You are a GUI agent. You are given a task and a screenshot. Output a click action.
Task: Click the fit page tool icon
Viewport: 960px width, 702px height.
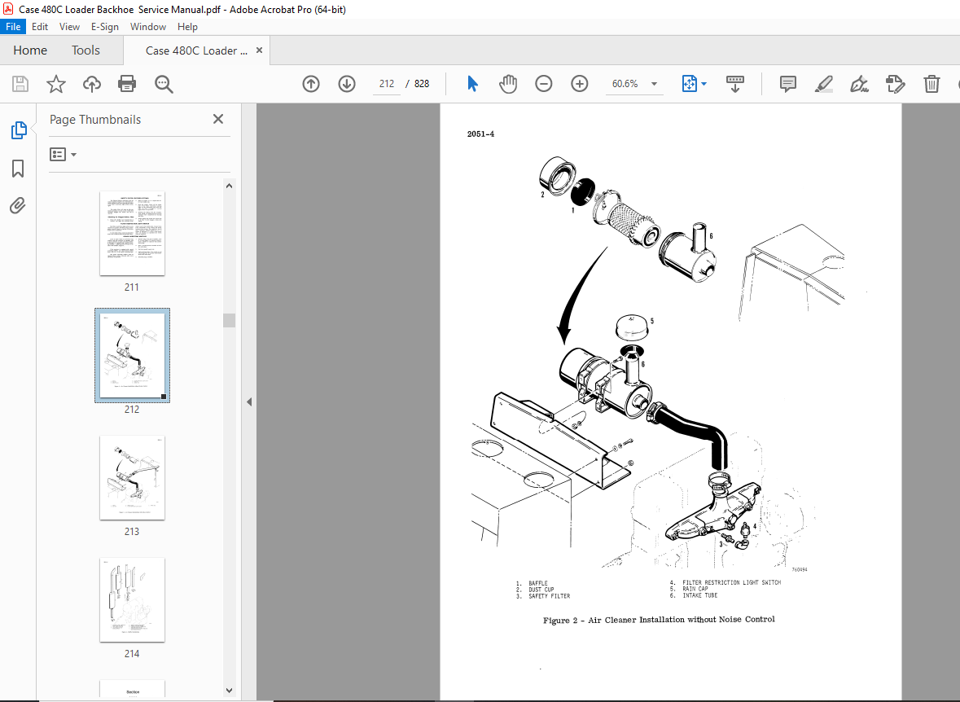(690, 84)
